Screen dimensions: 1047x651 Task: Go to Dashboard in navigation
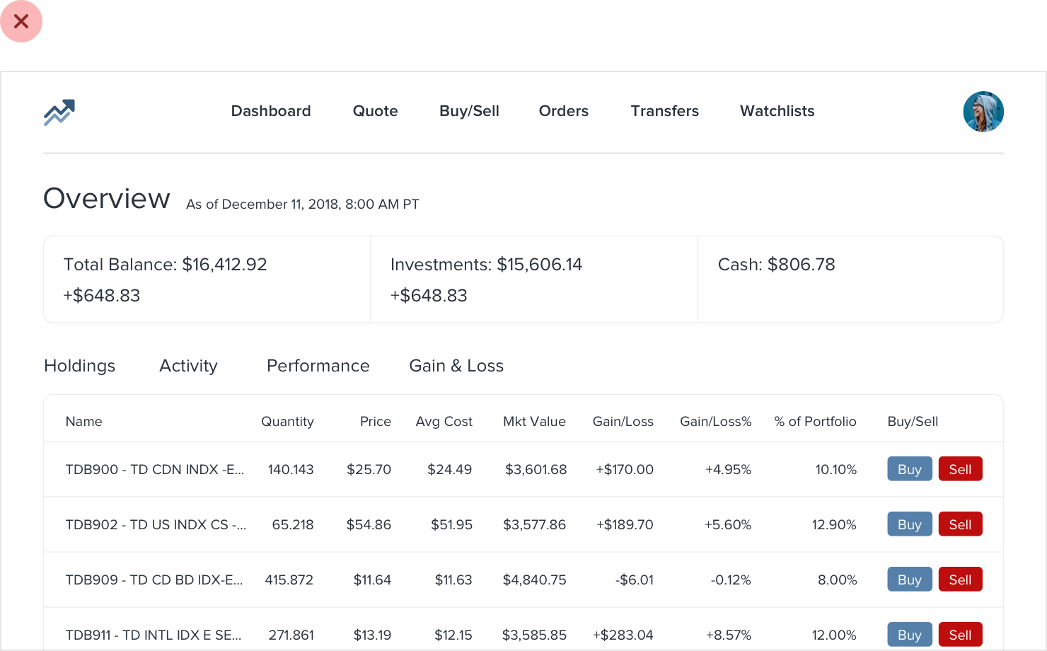click(271, 111)
